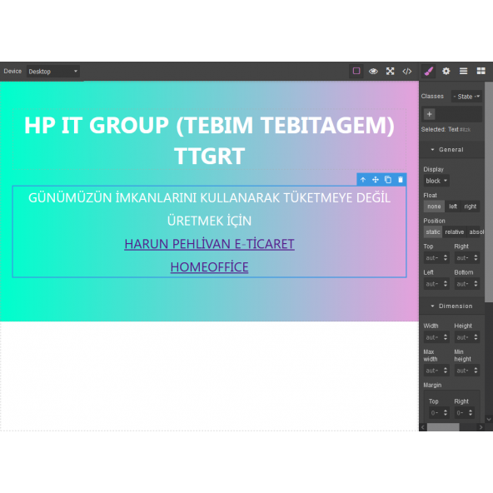
Task: Click the Margin Top stepper arrows
Action: pos(446,413)
